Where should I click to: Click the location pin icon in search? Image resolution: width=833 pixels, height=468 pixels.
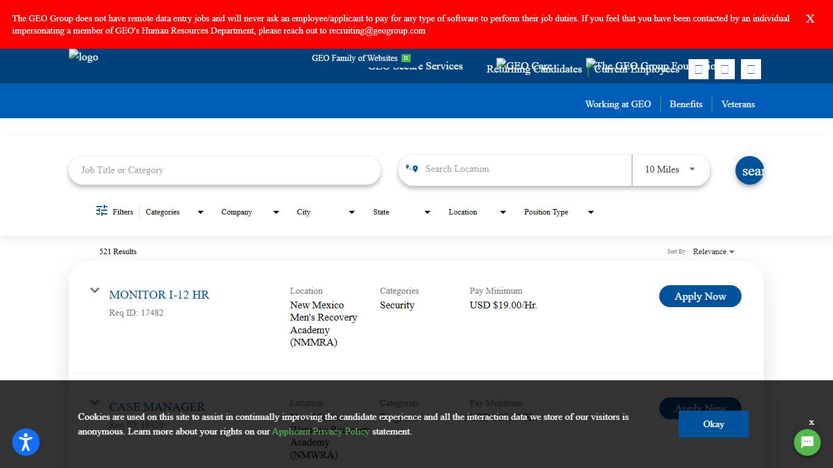pyautogui.click(x=412, y=169)
